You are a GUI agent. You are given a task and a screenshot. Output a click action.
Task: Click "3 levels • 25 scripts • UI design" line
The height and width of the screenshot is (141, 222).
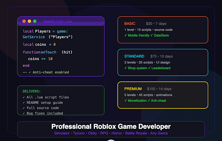[x=147, y=62]
